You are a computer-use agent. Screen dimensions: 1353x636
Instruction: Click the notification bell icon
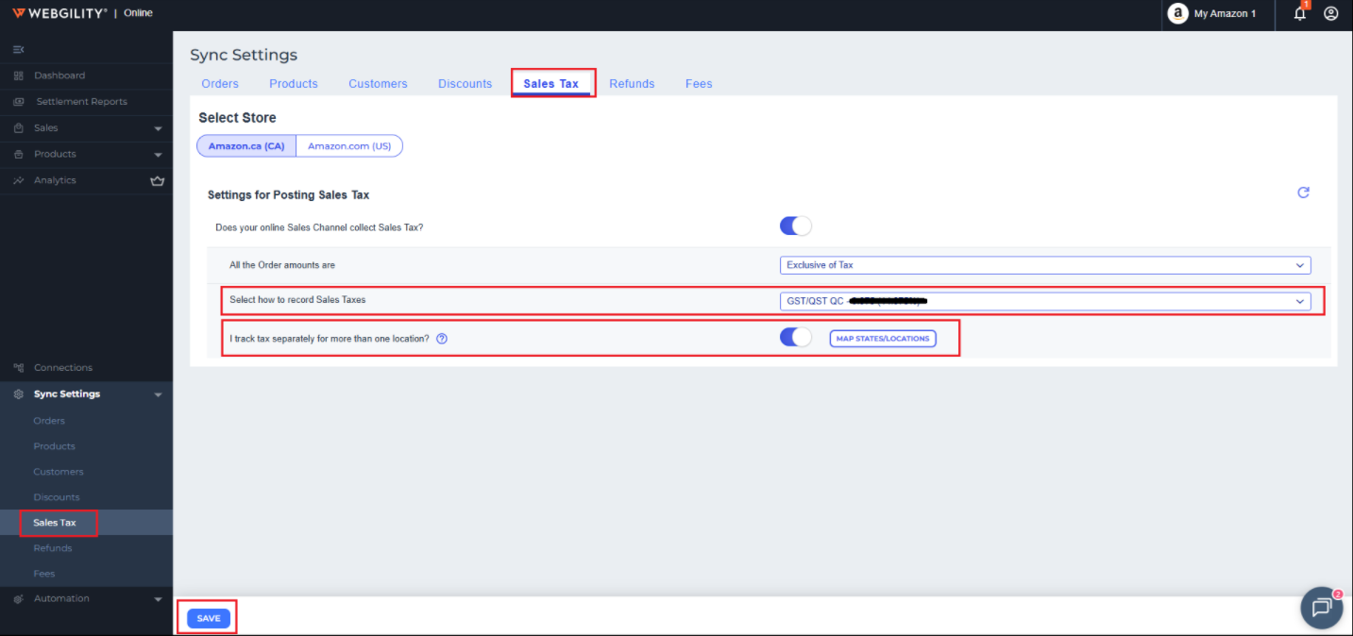point(1300,13)
